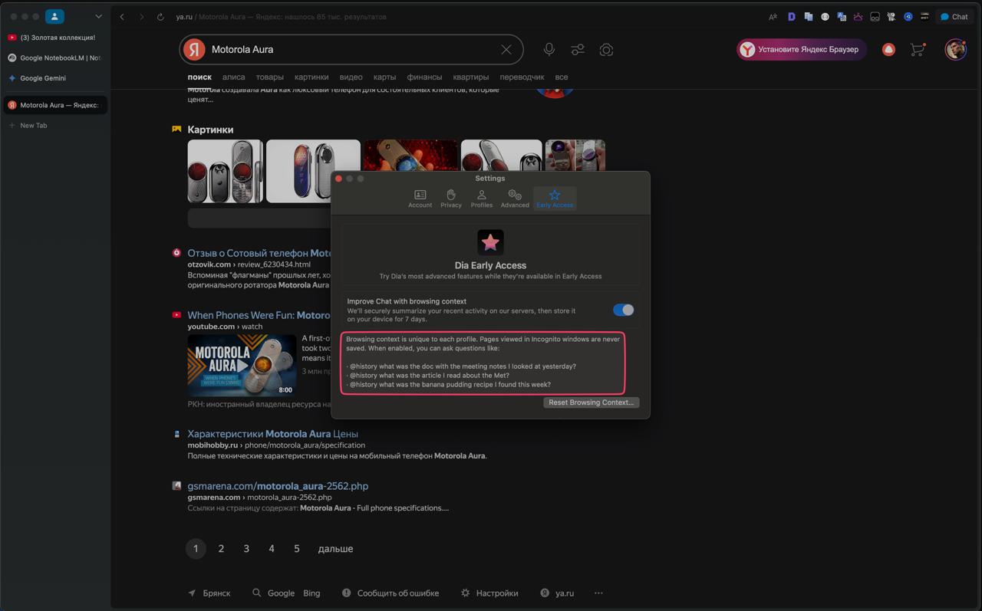
Task: Switch to видео search category
Action: click(x=351, y=77)
